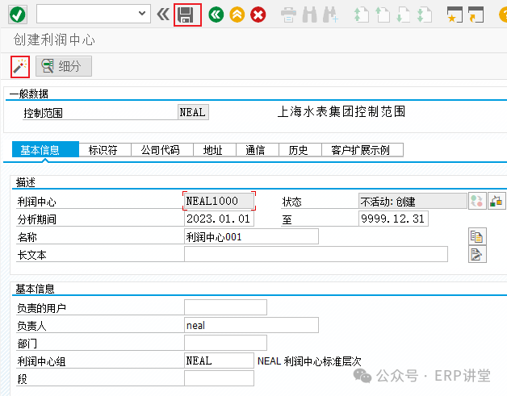
Task: Click the green Enter checkmark icon
Action: 17,14
